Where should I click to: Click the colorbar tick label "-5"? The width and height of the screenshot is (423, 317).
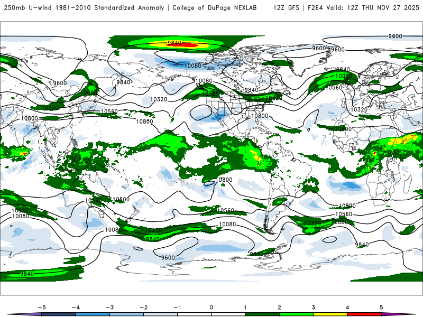tap(42, 307)
